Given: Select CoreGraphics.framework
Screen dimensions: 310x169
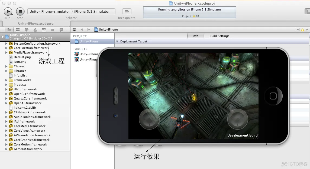Looking at the screenshot, I should pos(32,140).
